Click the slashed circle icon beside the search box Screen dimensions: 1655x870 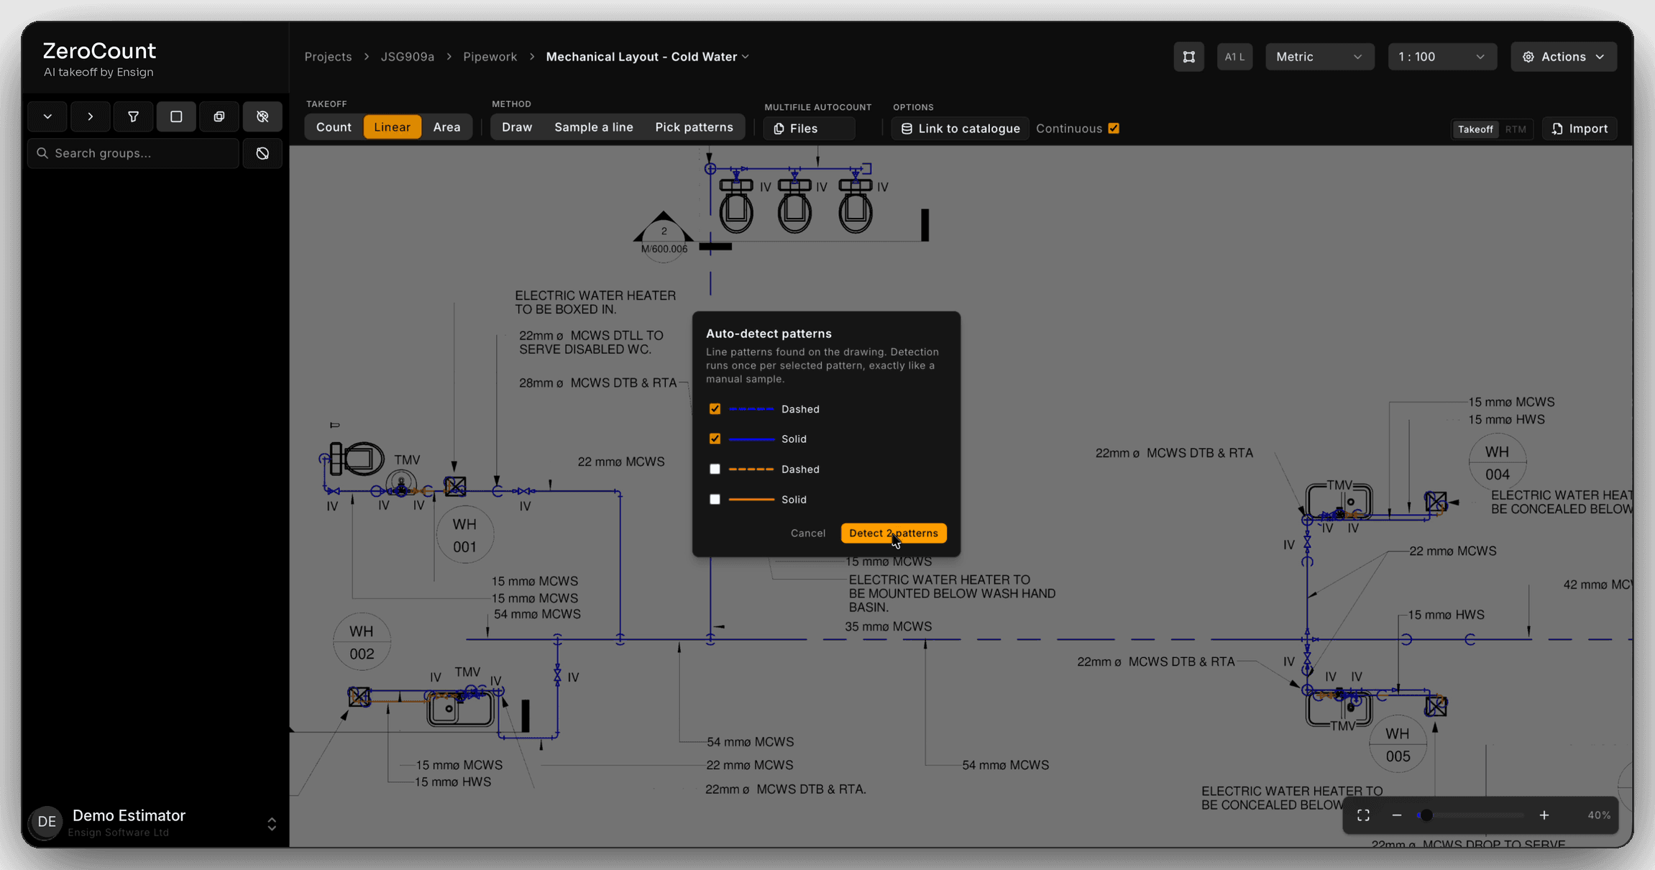262,153
